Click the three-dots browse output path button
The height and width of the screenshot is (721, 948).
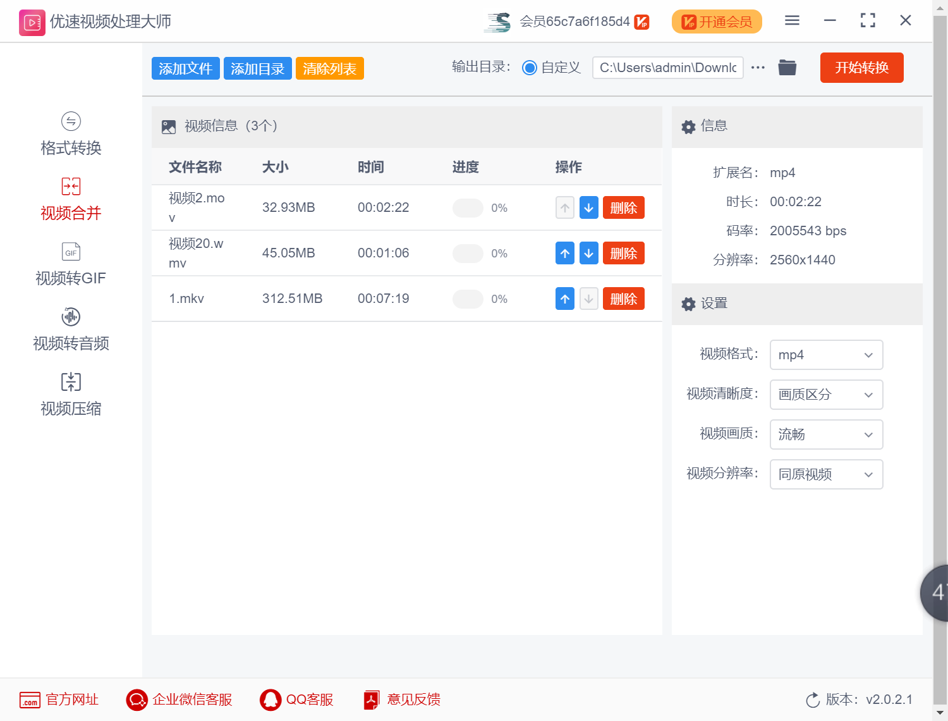[758, 68]
